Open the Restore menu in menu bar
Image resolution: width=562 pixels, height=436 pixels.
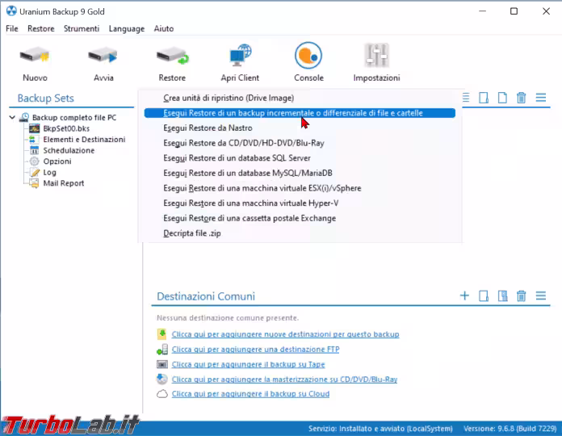[x=41, y=28]
